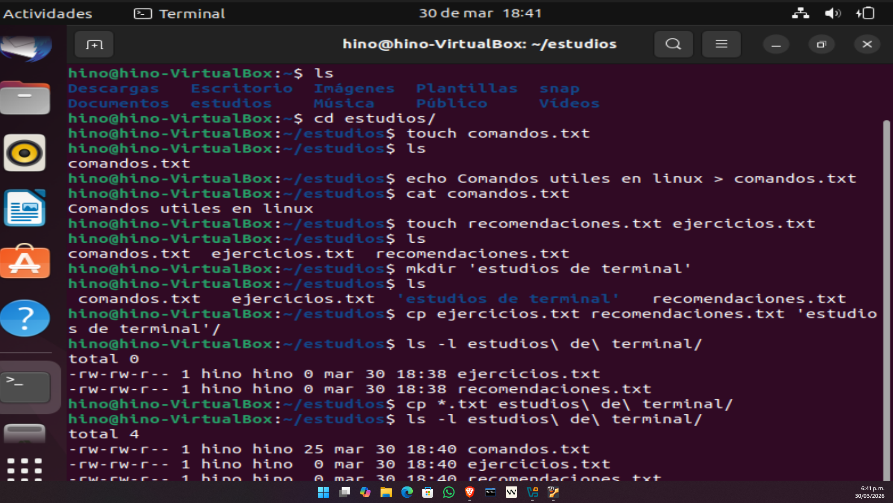Viewport: 893px width, 503px height.
Task: Click the network status icon
Action: click(800, 13)
